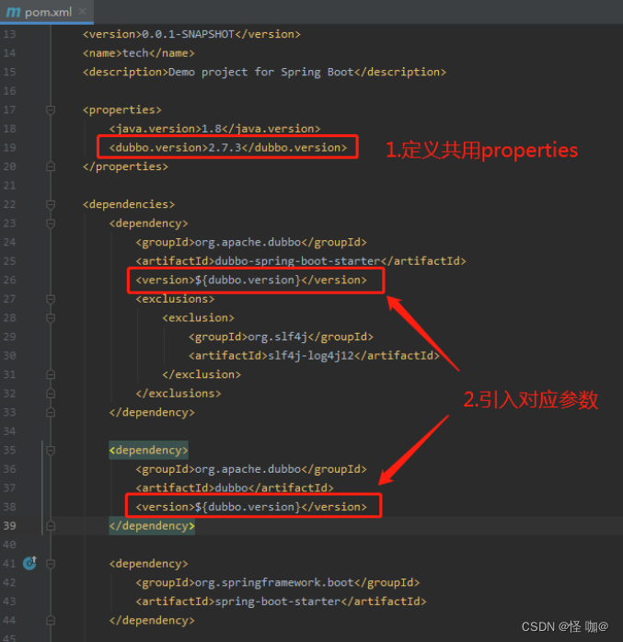Click fold end marker at line 33
Image resolution: width=623 pixels, height=642 pixels.
(x=51, y=412)
